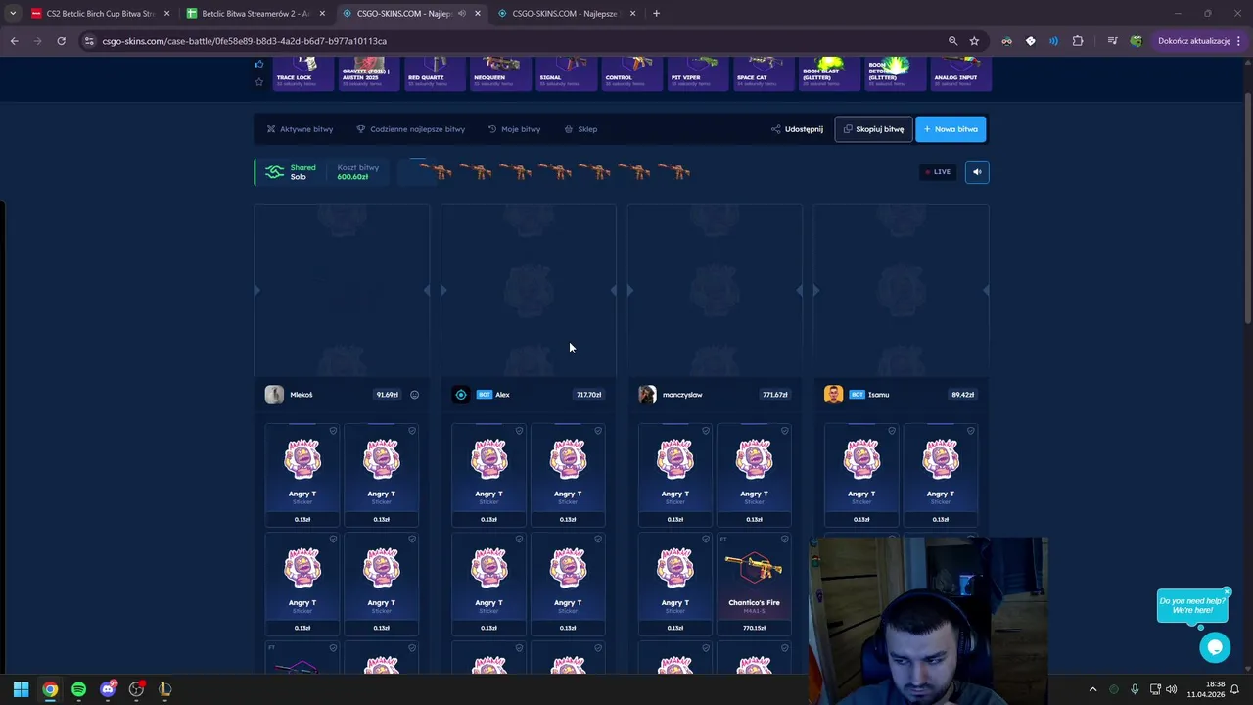Click the favorite star beside drops strip
Viewport: 1253px width, 705px height.
pos(259,82)
